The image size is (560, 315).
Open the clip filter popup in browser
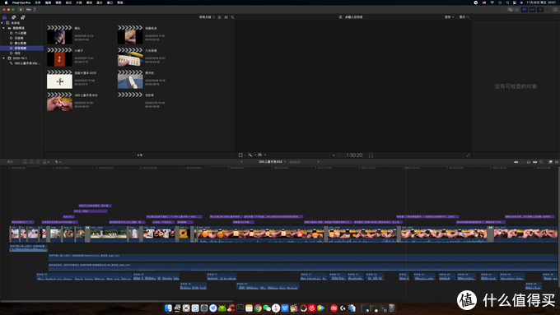pos(207,17)
